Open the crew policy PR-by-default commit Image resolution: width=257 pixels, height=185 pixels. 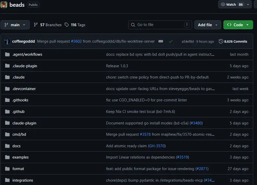coord(157,77)
